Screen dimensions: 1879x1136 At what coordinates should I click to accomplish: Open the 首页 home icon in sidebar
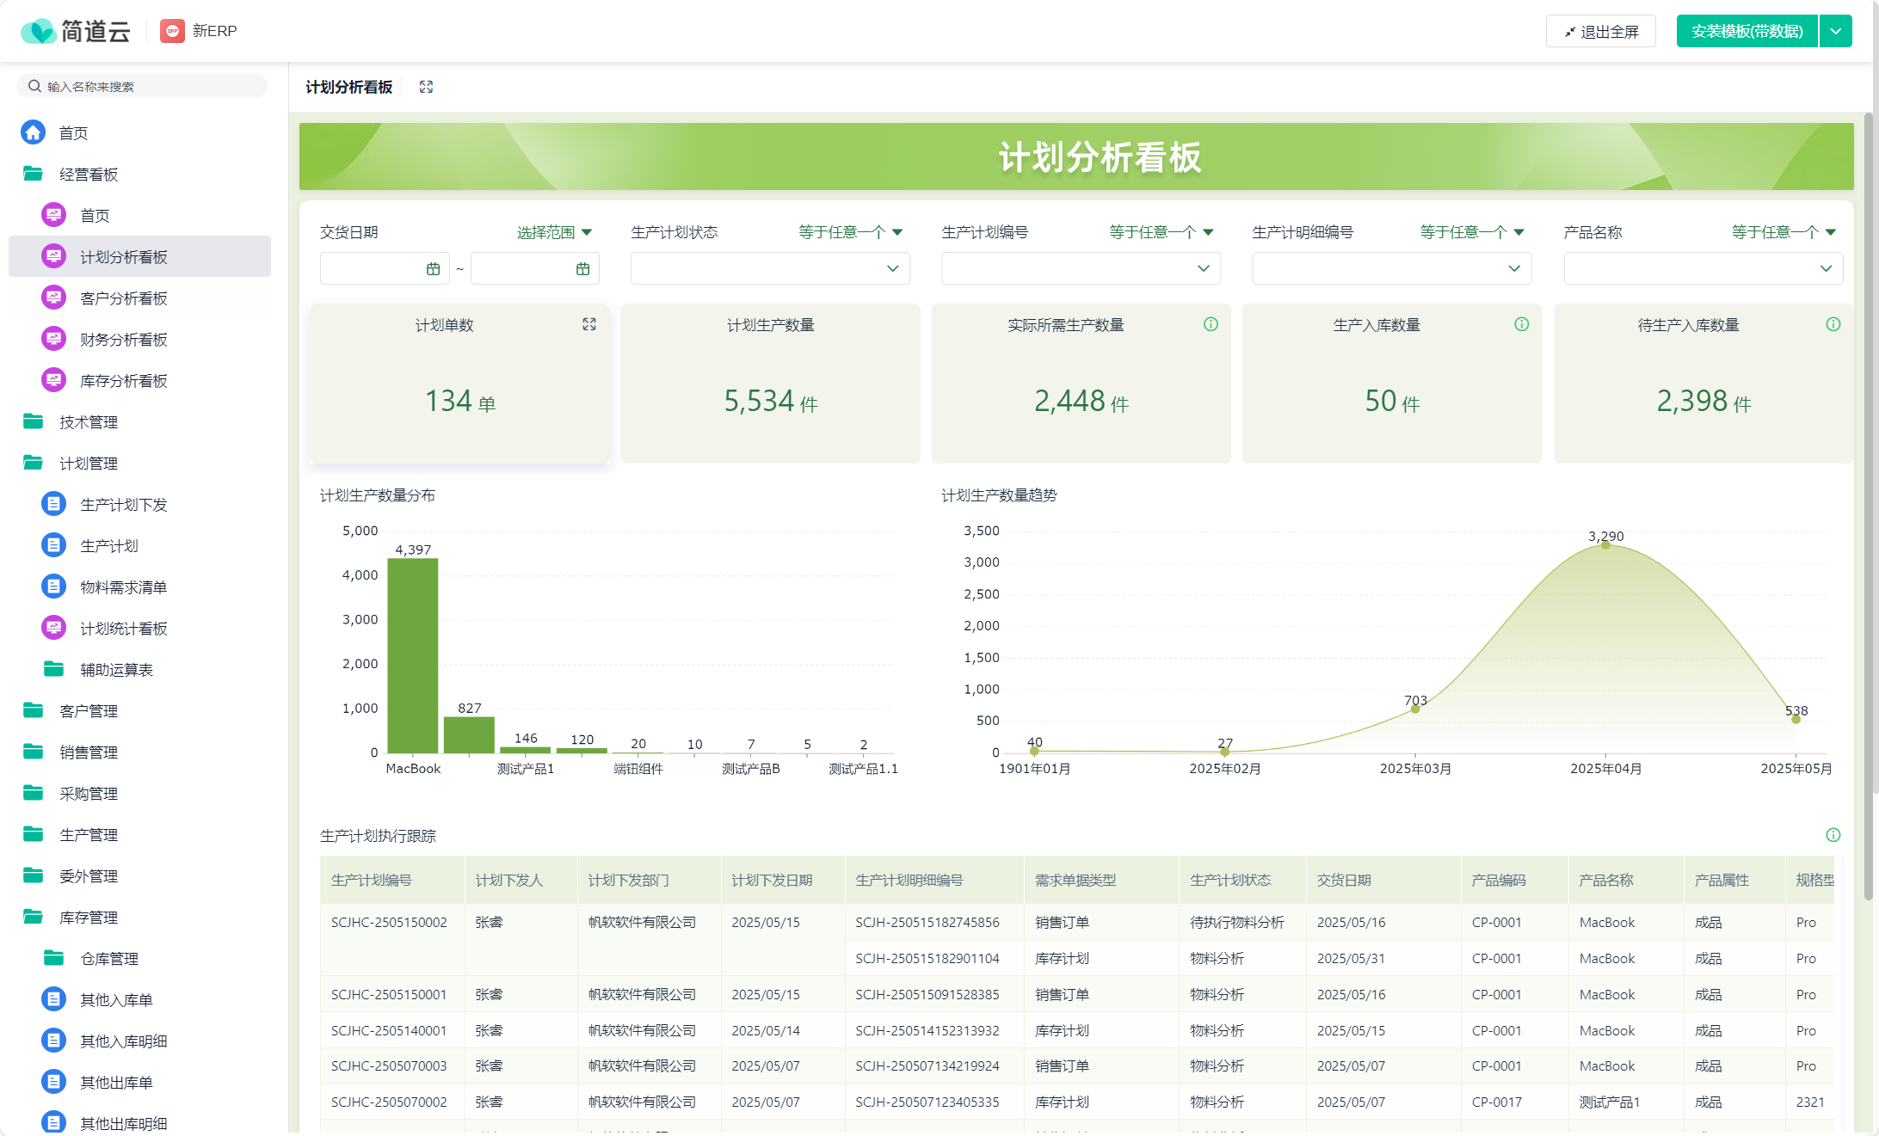[34, 132]
